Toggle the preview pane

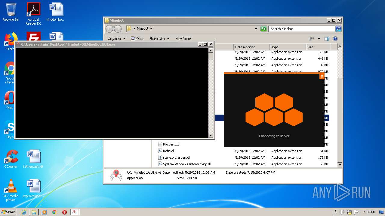click(x=327, y=39)
